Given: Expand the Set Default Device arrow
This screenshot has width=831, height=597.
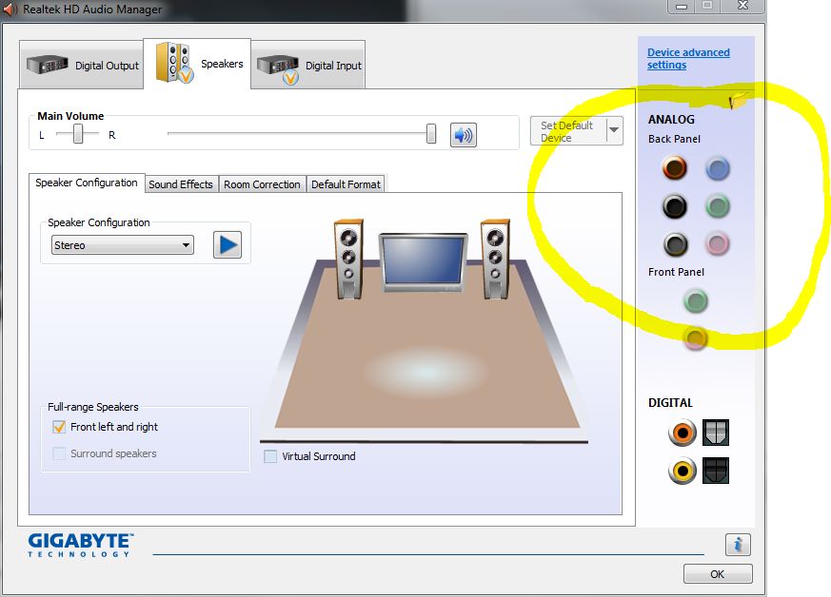Looking at the screenshot, I should (x=614, y=130).
